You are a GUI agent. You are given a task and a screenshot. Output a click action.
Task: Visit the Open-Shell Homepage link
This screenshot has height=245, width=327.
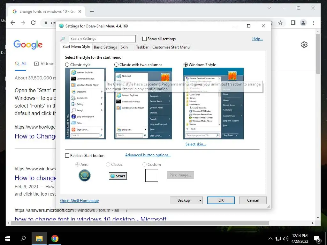pos(80,201)
